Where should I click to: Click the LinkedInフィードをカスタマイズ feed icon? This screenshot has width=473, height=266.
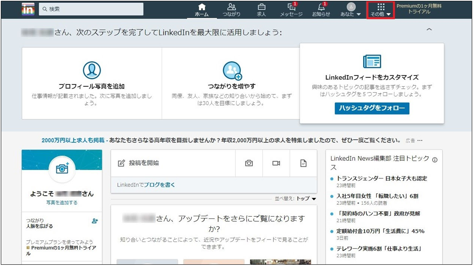pyautogui.click(x=372, y=61)
